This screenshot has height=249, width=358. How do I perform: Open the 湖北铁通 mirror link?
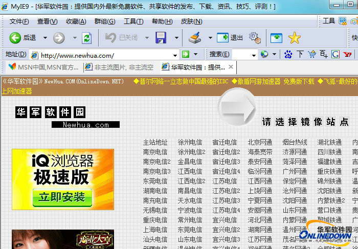pyautogui.click(x=329, y=143)
